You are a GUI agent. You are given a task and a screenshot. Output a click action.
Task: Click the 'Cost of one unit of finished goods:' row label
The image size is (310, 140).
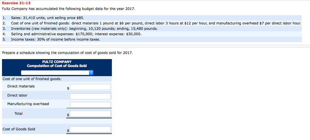point(32,79)
